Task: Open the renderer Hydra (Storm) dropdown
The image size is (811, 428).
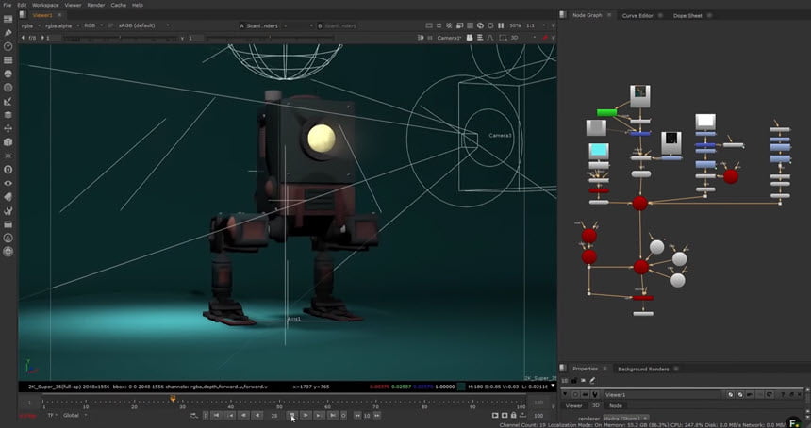Action: coord(626,419)
